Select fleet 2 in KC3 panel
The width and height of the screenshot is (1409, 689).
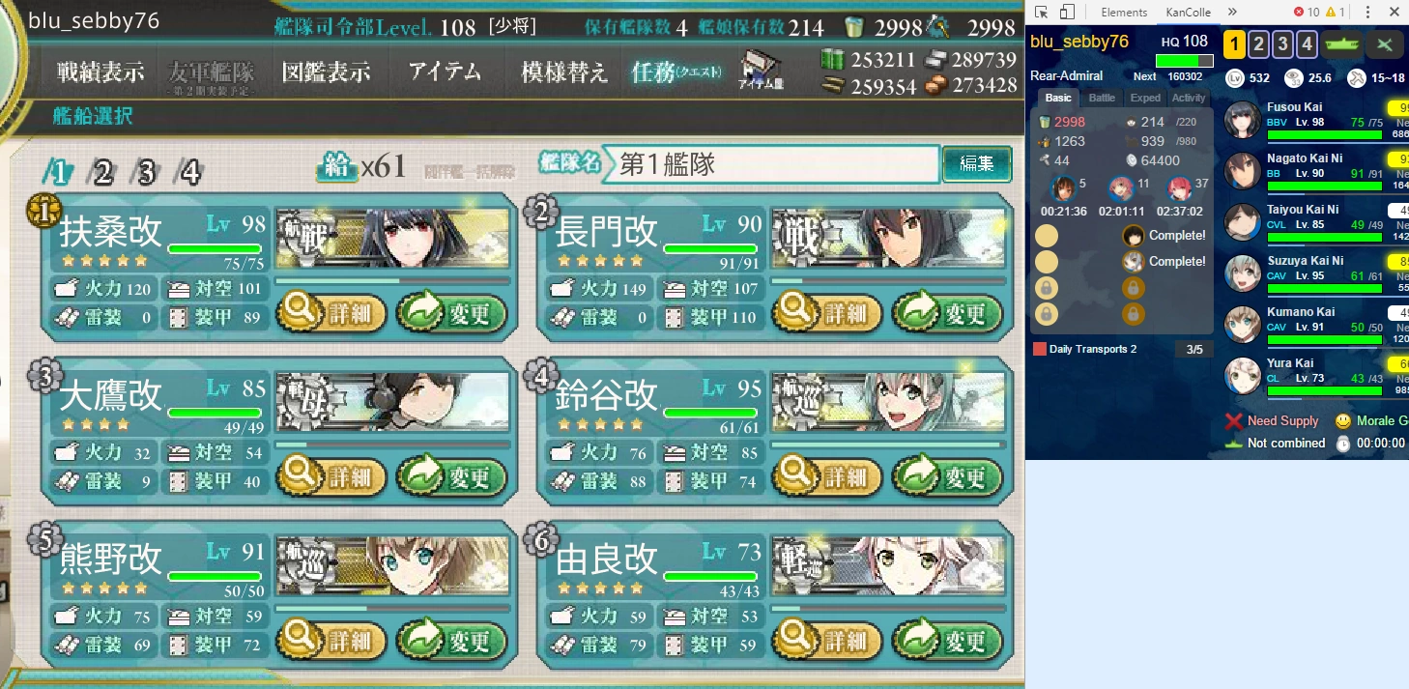pyautogui.click(x=1258, y=44)
